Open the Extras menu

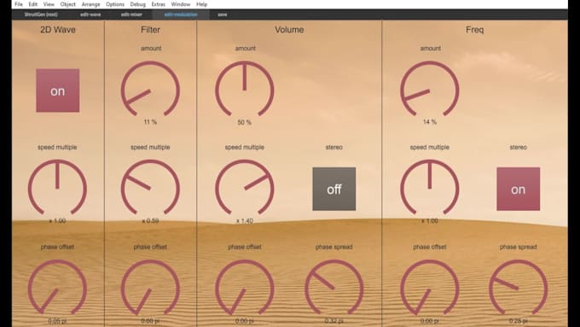(159, 4)
